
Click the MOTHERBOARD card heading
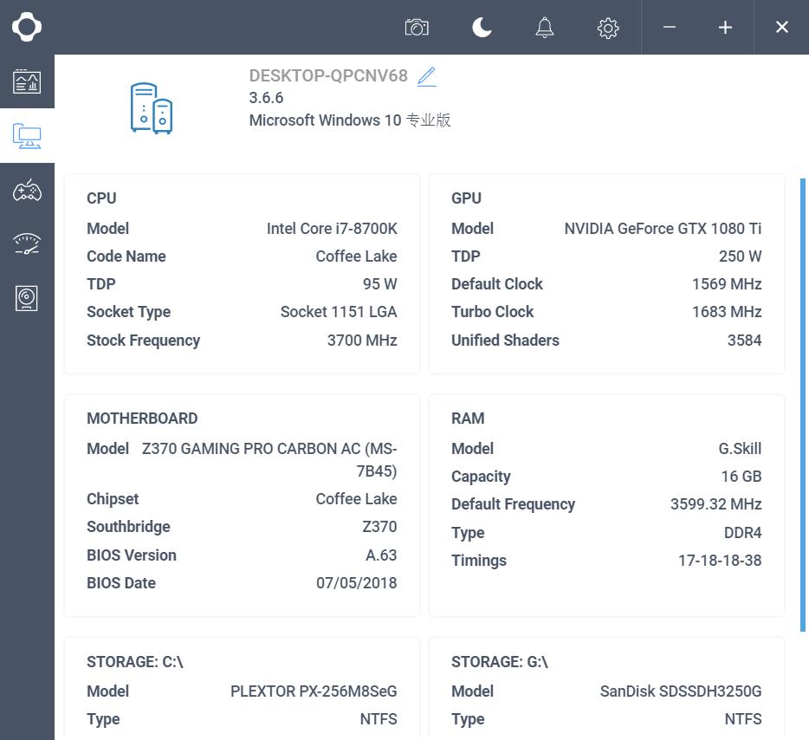click(142, 419)
